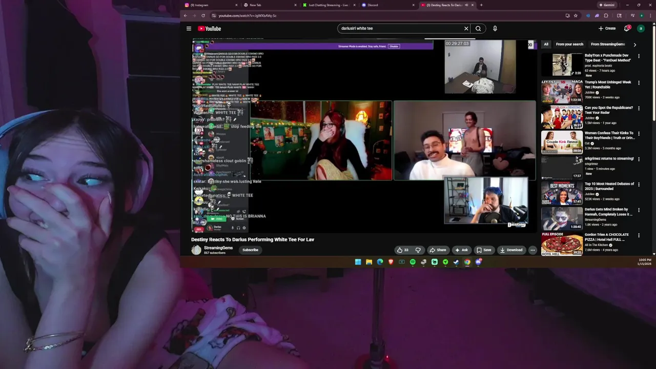Open the YouTube hamburger guide menu
The image size is (656, 369).
[x=189, y=29]
